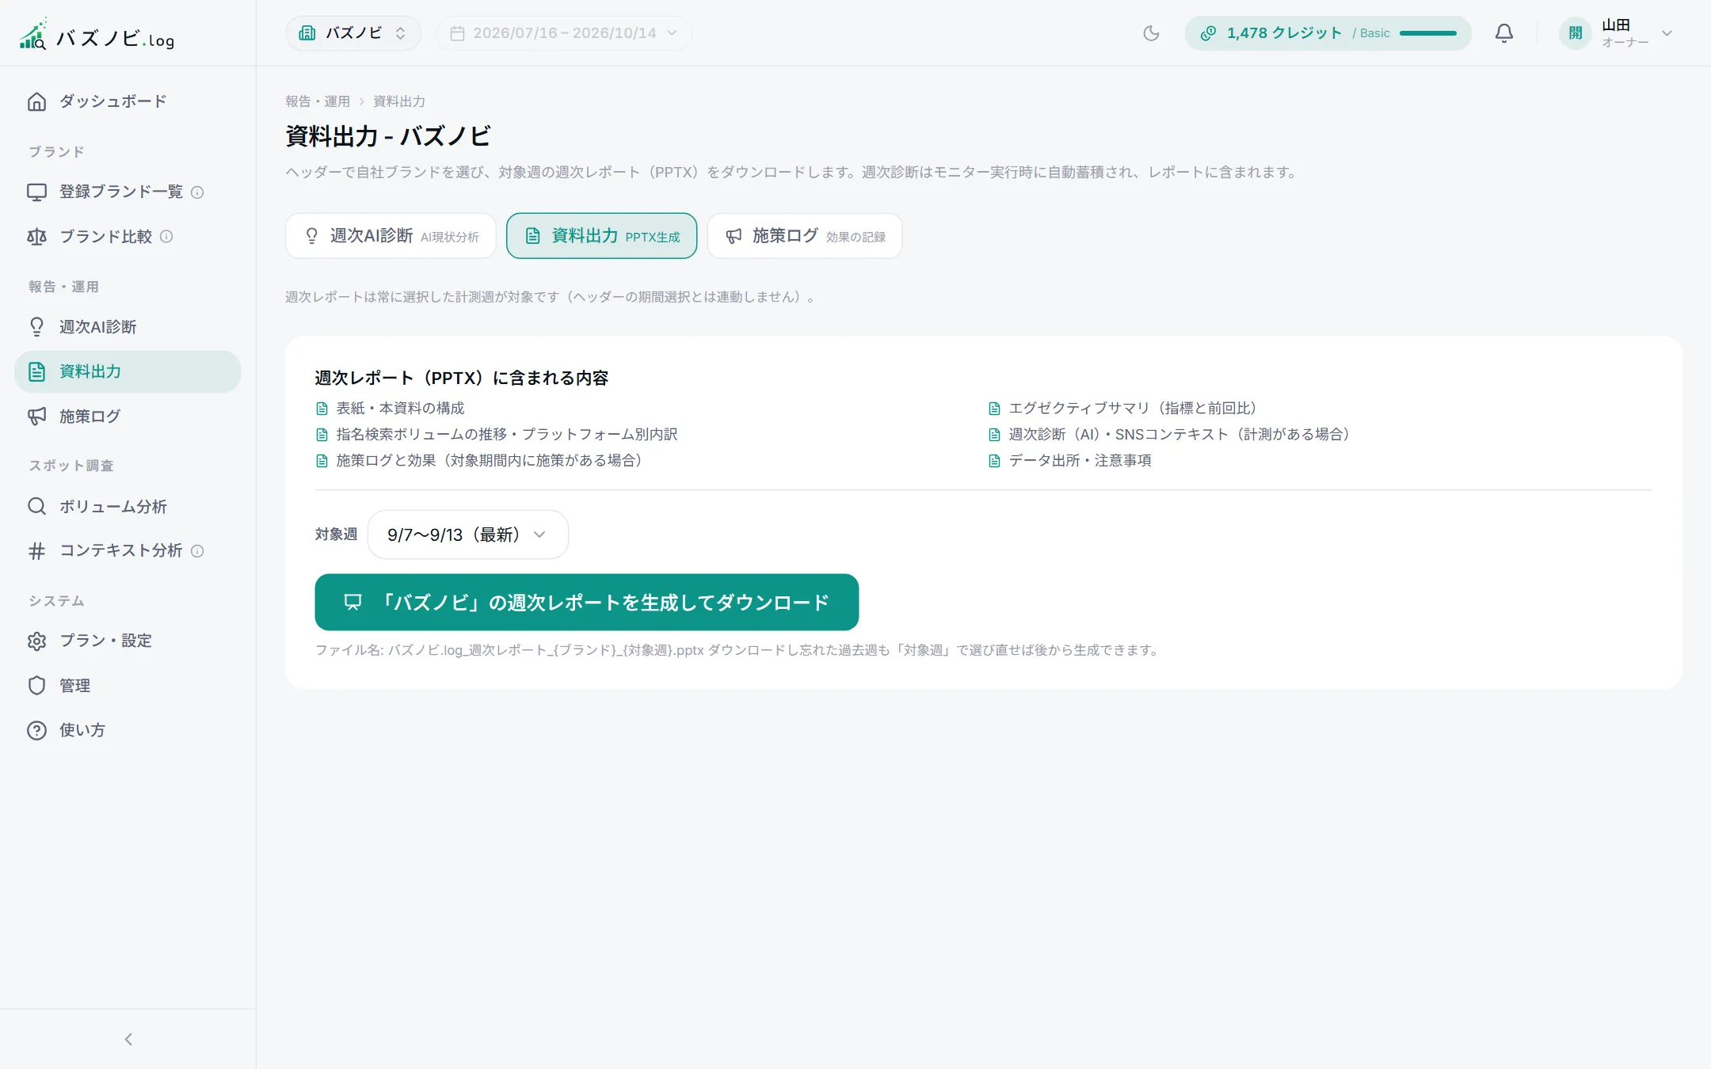Click the 使い方 help icon
The image size is (1711, 1069).
click(36, 730)
